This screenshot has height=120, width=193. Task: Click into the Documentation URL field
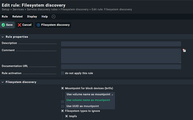click(121, 67)
